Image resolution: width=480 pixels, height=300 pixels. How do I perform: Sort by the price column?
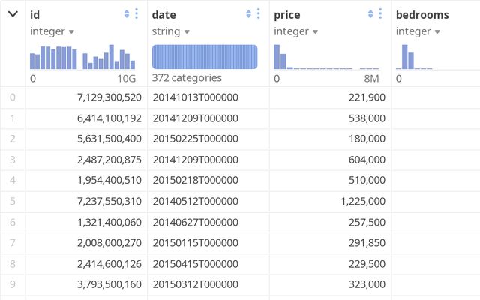[x=370, y=14]
